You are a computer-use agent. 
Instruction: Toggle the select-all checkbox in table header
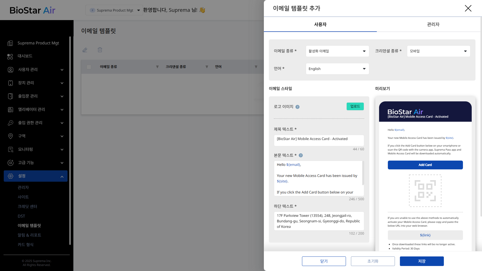click(89, 67)
